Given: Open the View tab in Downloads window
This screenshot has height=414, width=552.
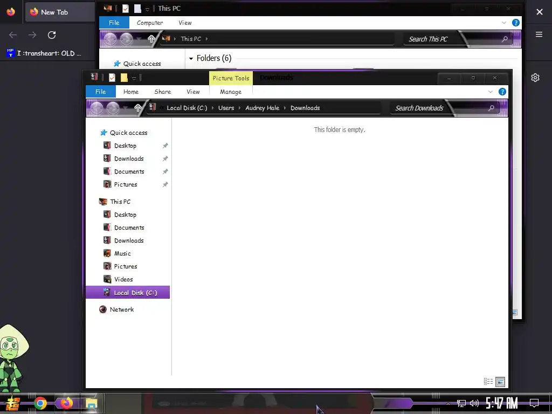Looking at the screenshot, I should [194, 92].
